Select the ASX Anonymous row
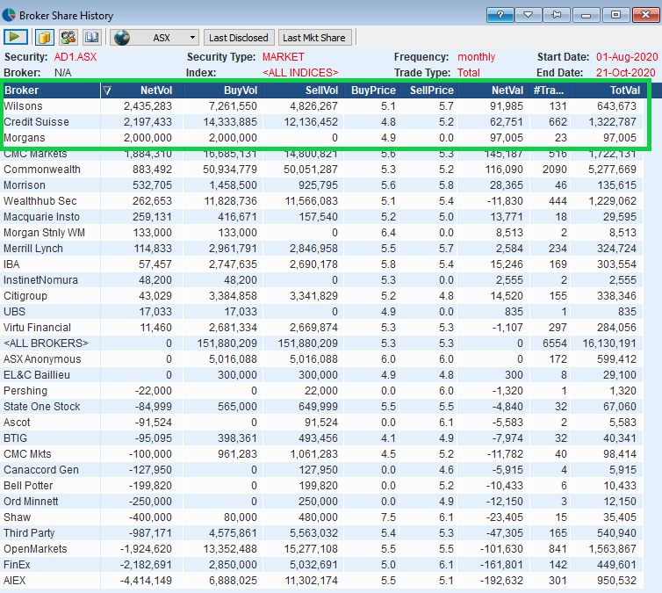The image size is (662, 593). click(x=323, y=359)
